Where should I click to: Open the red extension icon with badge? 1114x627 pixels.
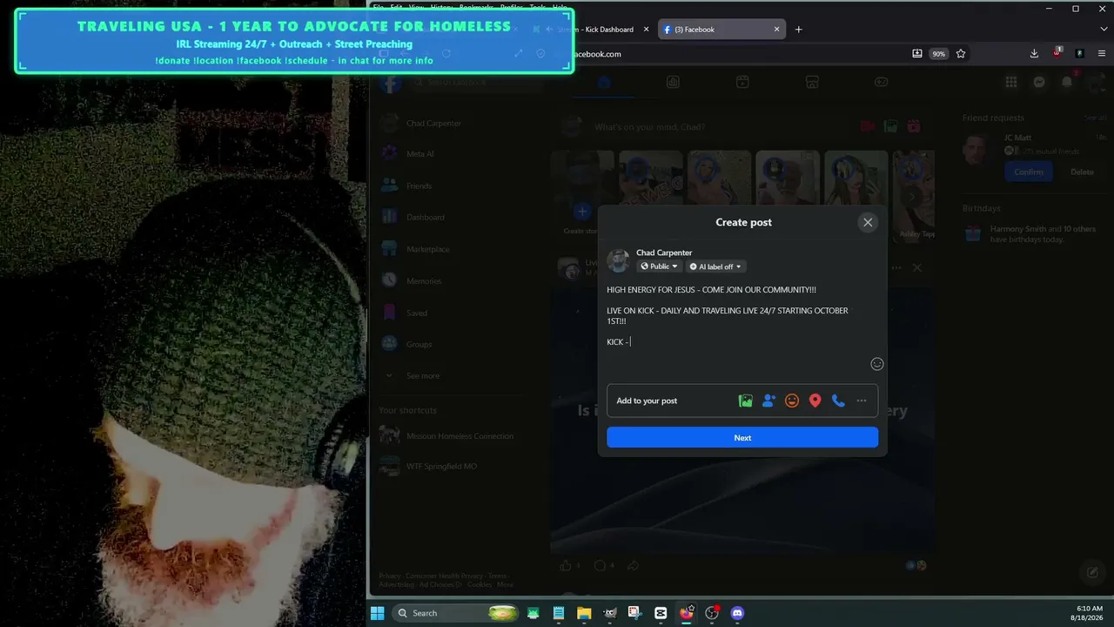1057,53
